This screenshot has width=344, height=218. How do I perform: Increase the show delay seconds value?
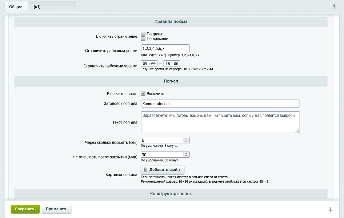click(x=186, y=139)
